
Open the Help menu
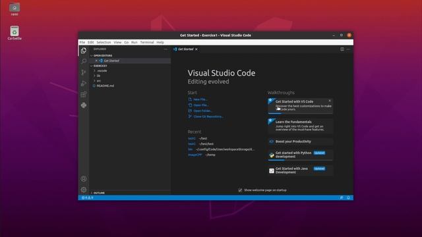coord(160,42)
